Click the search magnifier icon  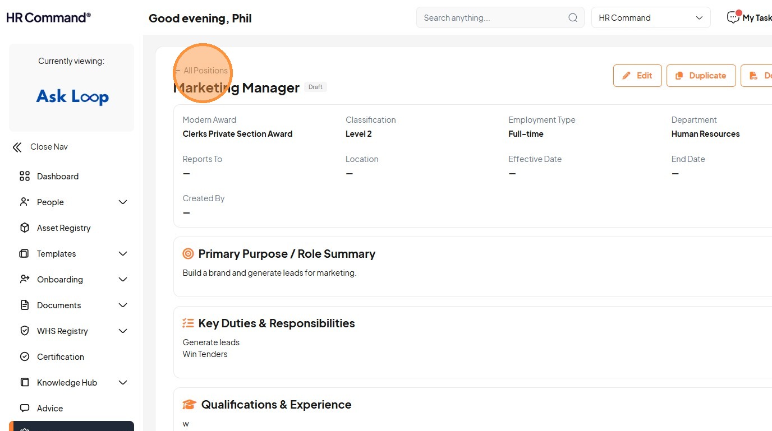[x=573, y=18]
